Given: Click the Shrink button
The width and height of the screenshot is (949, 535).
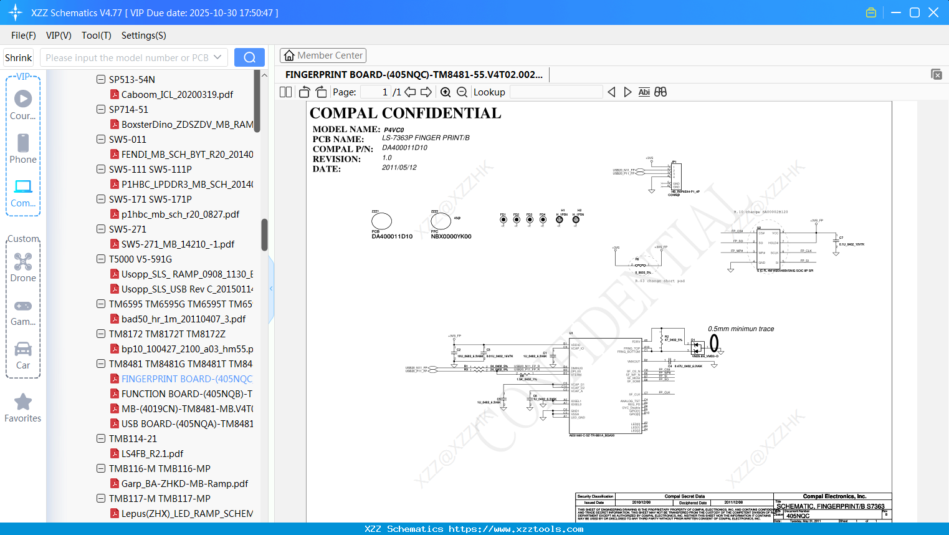Looking at the screenshot, I should 19,57.
